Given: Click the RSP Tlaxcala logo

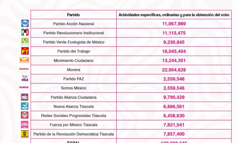Looking at the screenshot, I should coord(25,115).
